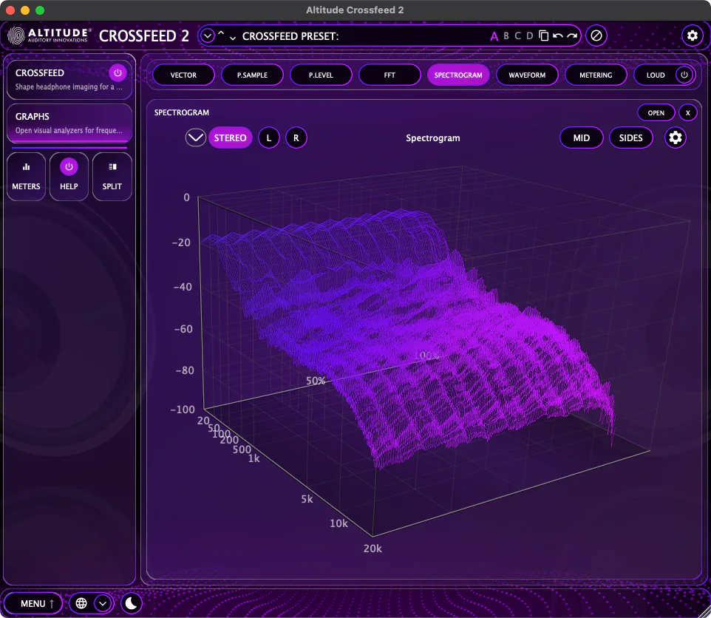
Task: Click the -60 dB axis label
Action: [183, 329]
